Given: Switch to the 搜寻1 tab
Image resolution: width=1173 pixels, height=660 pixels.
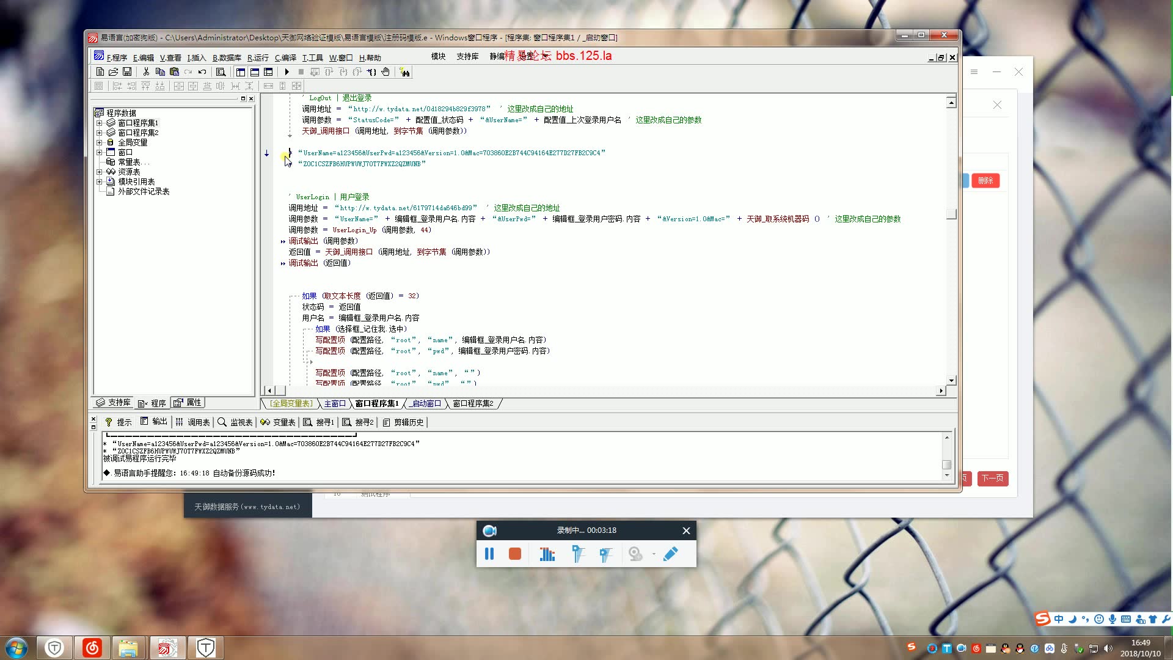Looking at the screenshot, I should tap(318, 422).
